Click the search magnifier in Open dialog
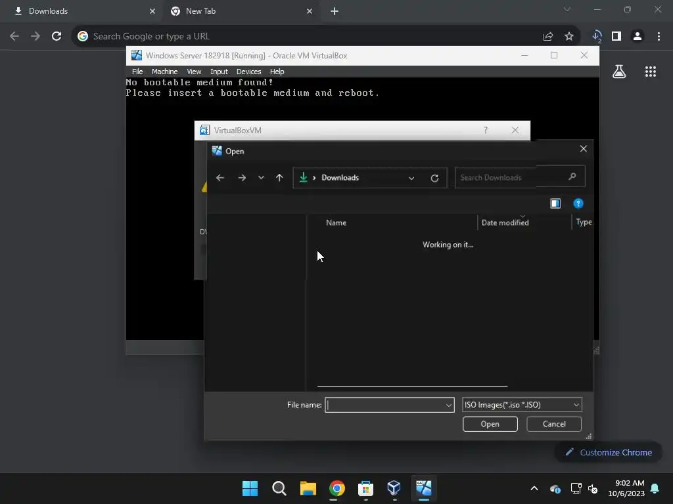The width and height of the screenshot is (673, 504). tap(572, 177)
